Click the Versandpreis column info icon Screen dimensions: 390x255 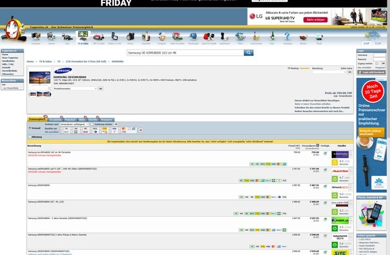(318, 145)
